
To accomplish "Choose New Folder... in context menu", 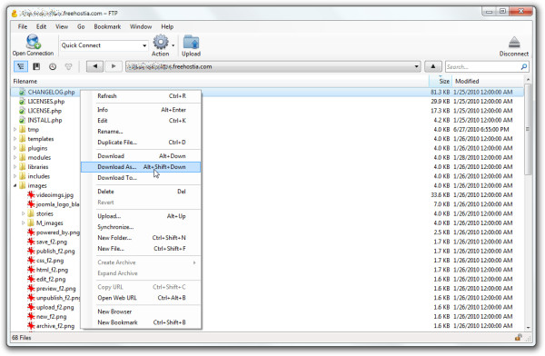I will [141, 237].
